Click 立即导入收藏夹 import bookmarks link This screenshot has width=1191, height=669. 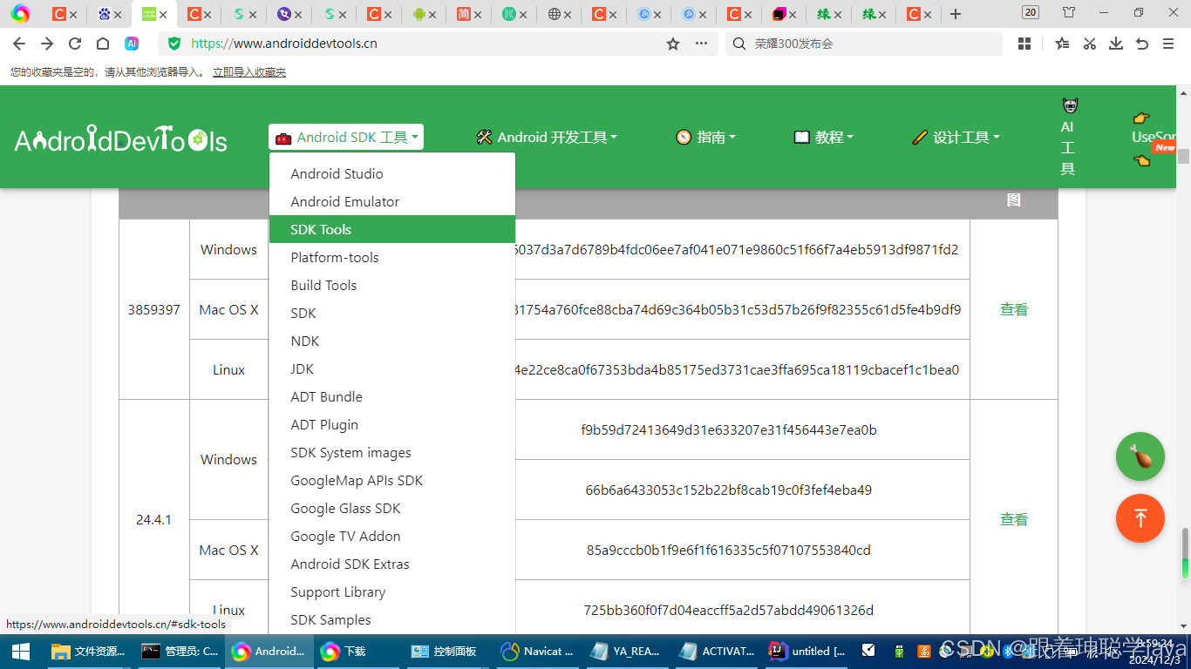click(x=249, y=72)
